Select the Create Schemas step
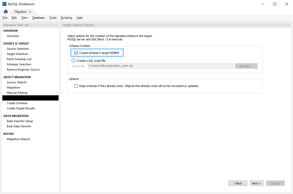The height and width of the screenshot is (194, 293). (17, 103)
